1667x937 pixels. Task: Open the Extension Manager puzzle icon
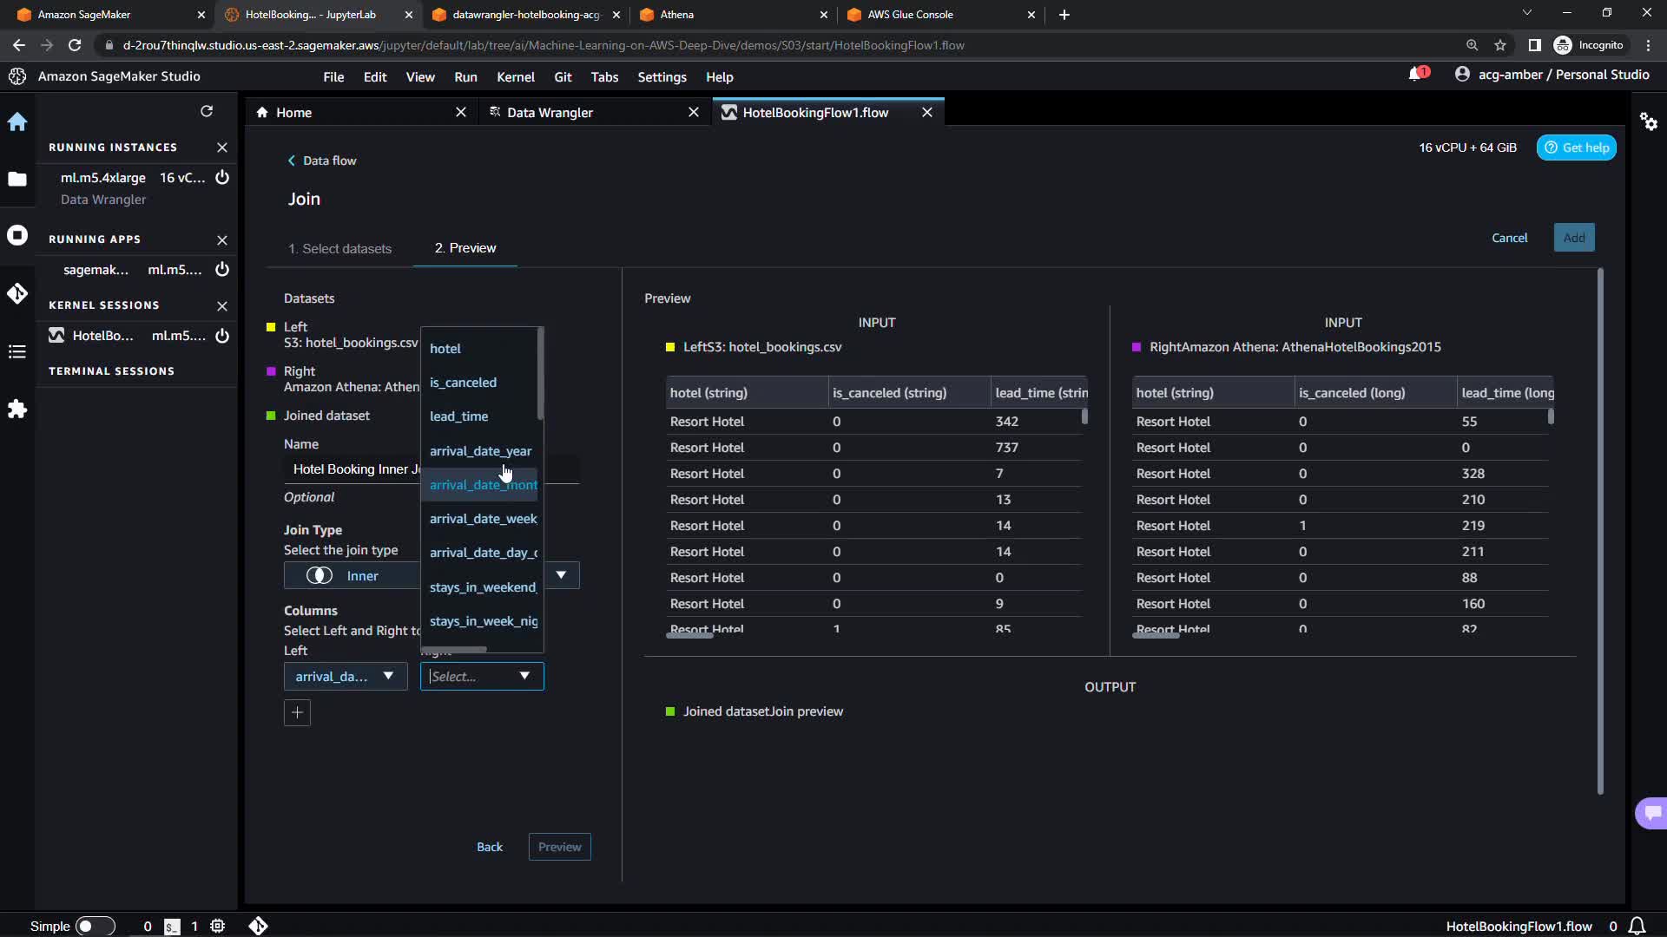[x=17, y=409]
